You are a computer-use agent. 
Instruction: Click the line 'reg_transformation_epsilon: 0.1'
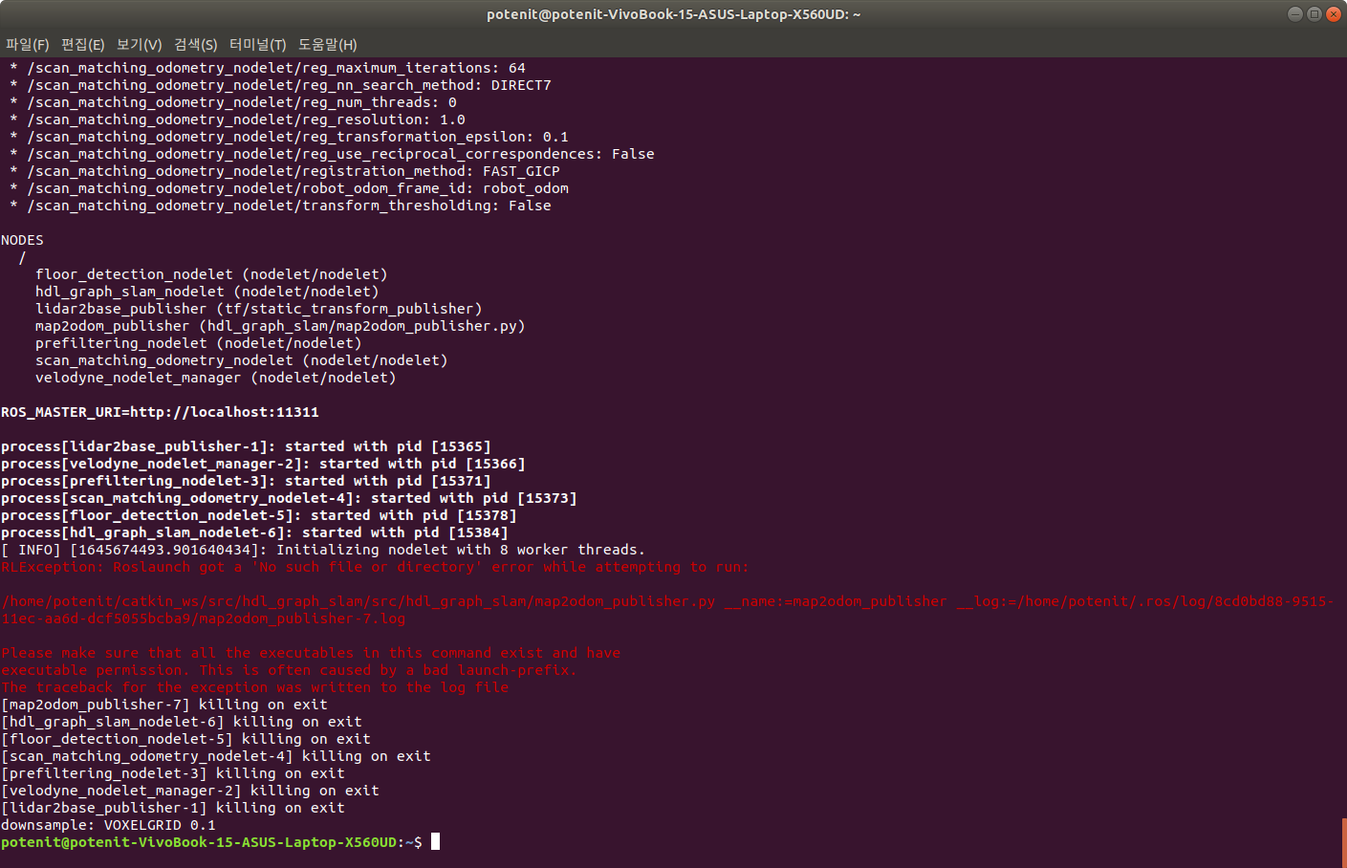[289, 137]
